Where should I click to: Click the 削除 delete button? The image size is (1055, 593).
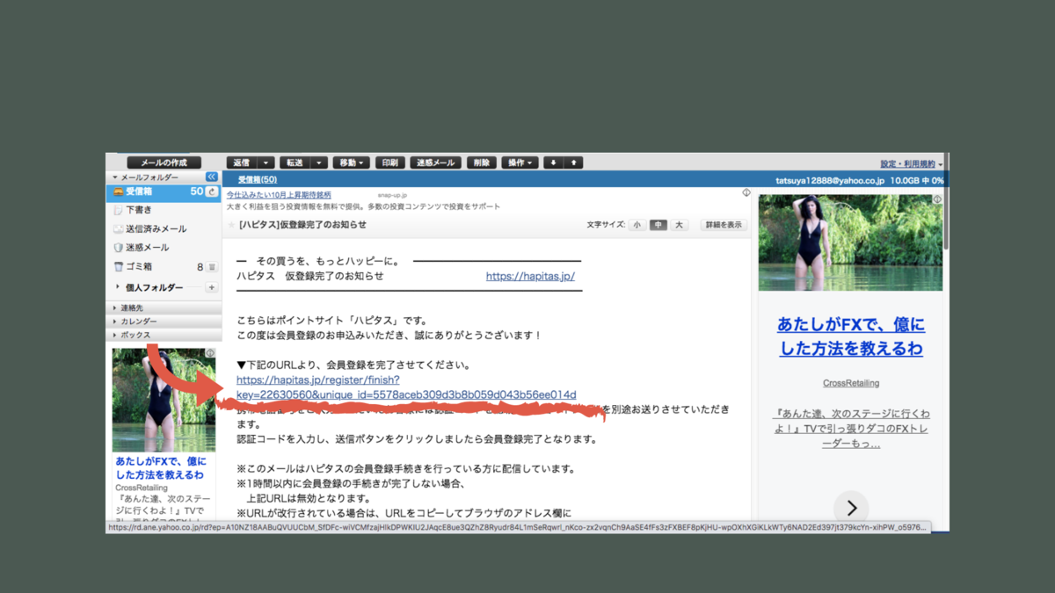pyautogui.click(x=481, y=163)
